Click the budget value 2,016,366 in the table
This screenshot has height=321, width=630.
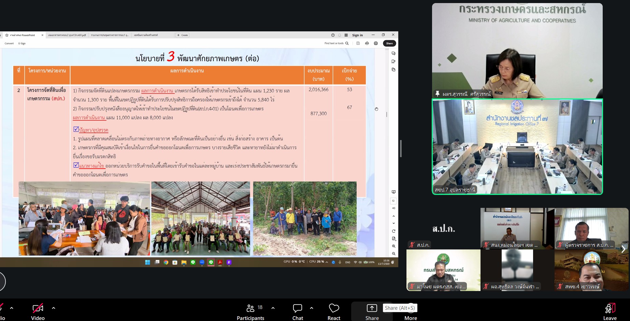point(318,90)
